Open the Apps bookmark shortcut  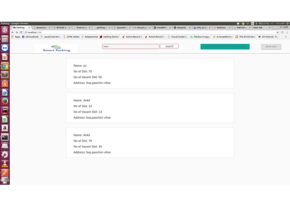(16, 37)
